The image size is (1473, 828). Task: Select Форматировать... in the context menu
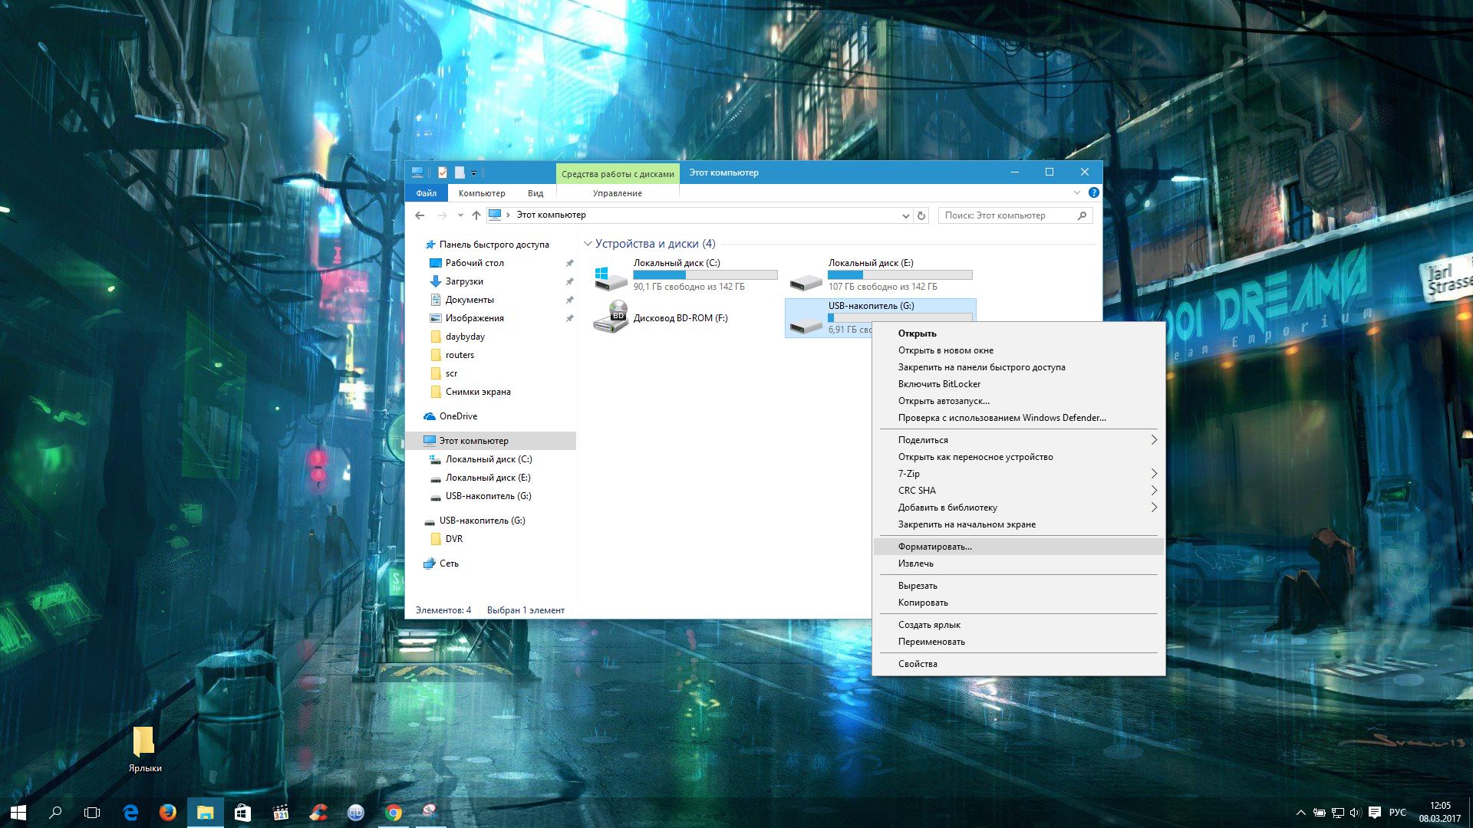tap(1018, 547)
